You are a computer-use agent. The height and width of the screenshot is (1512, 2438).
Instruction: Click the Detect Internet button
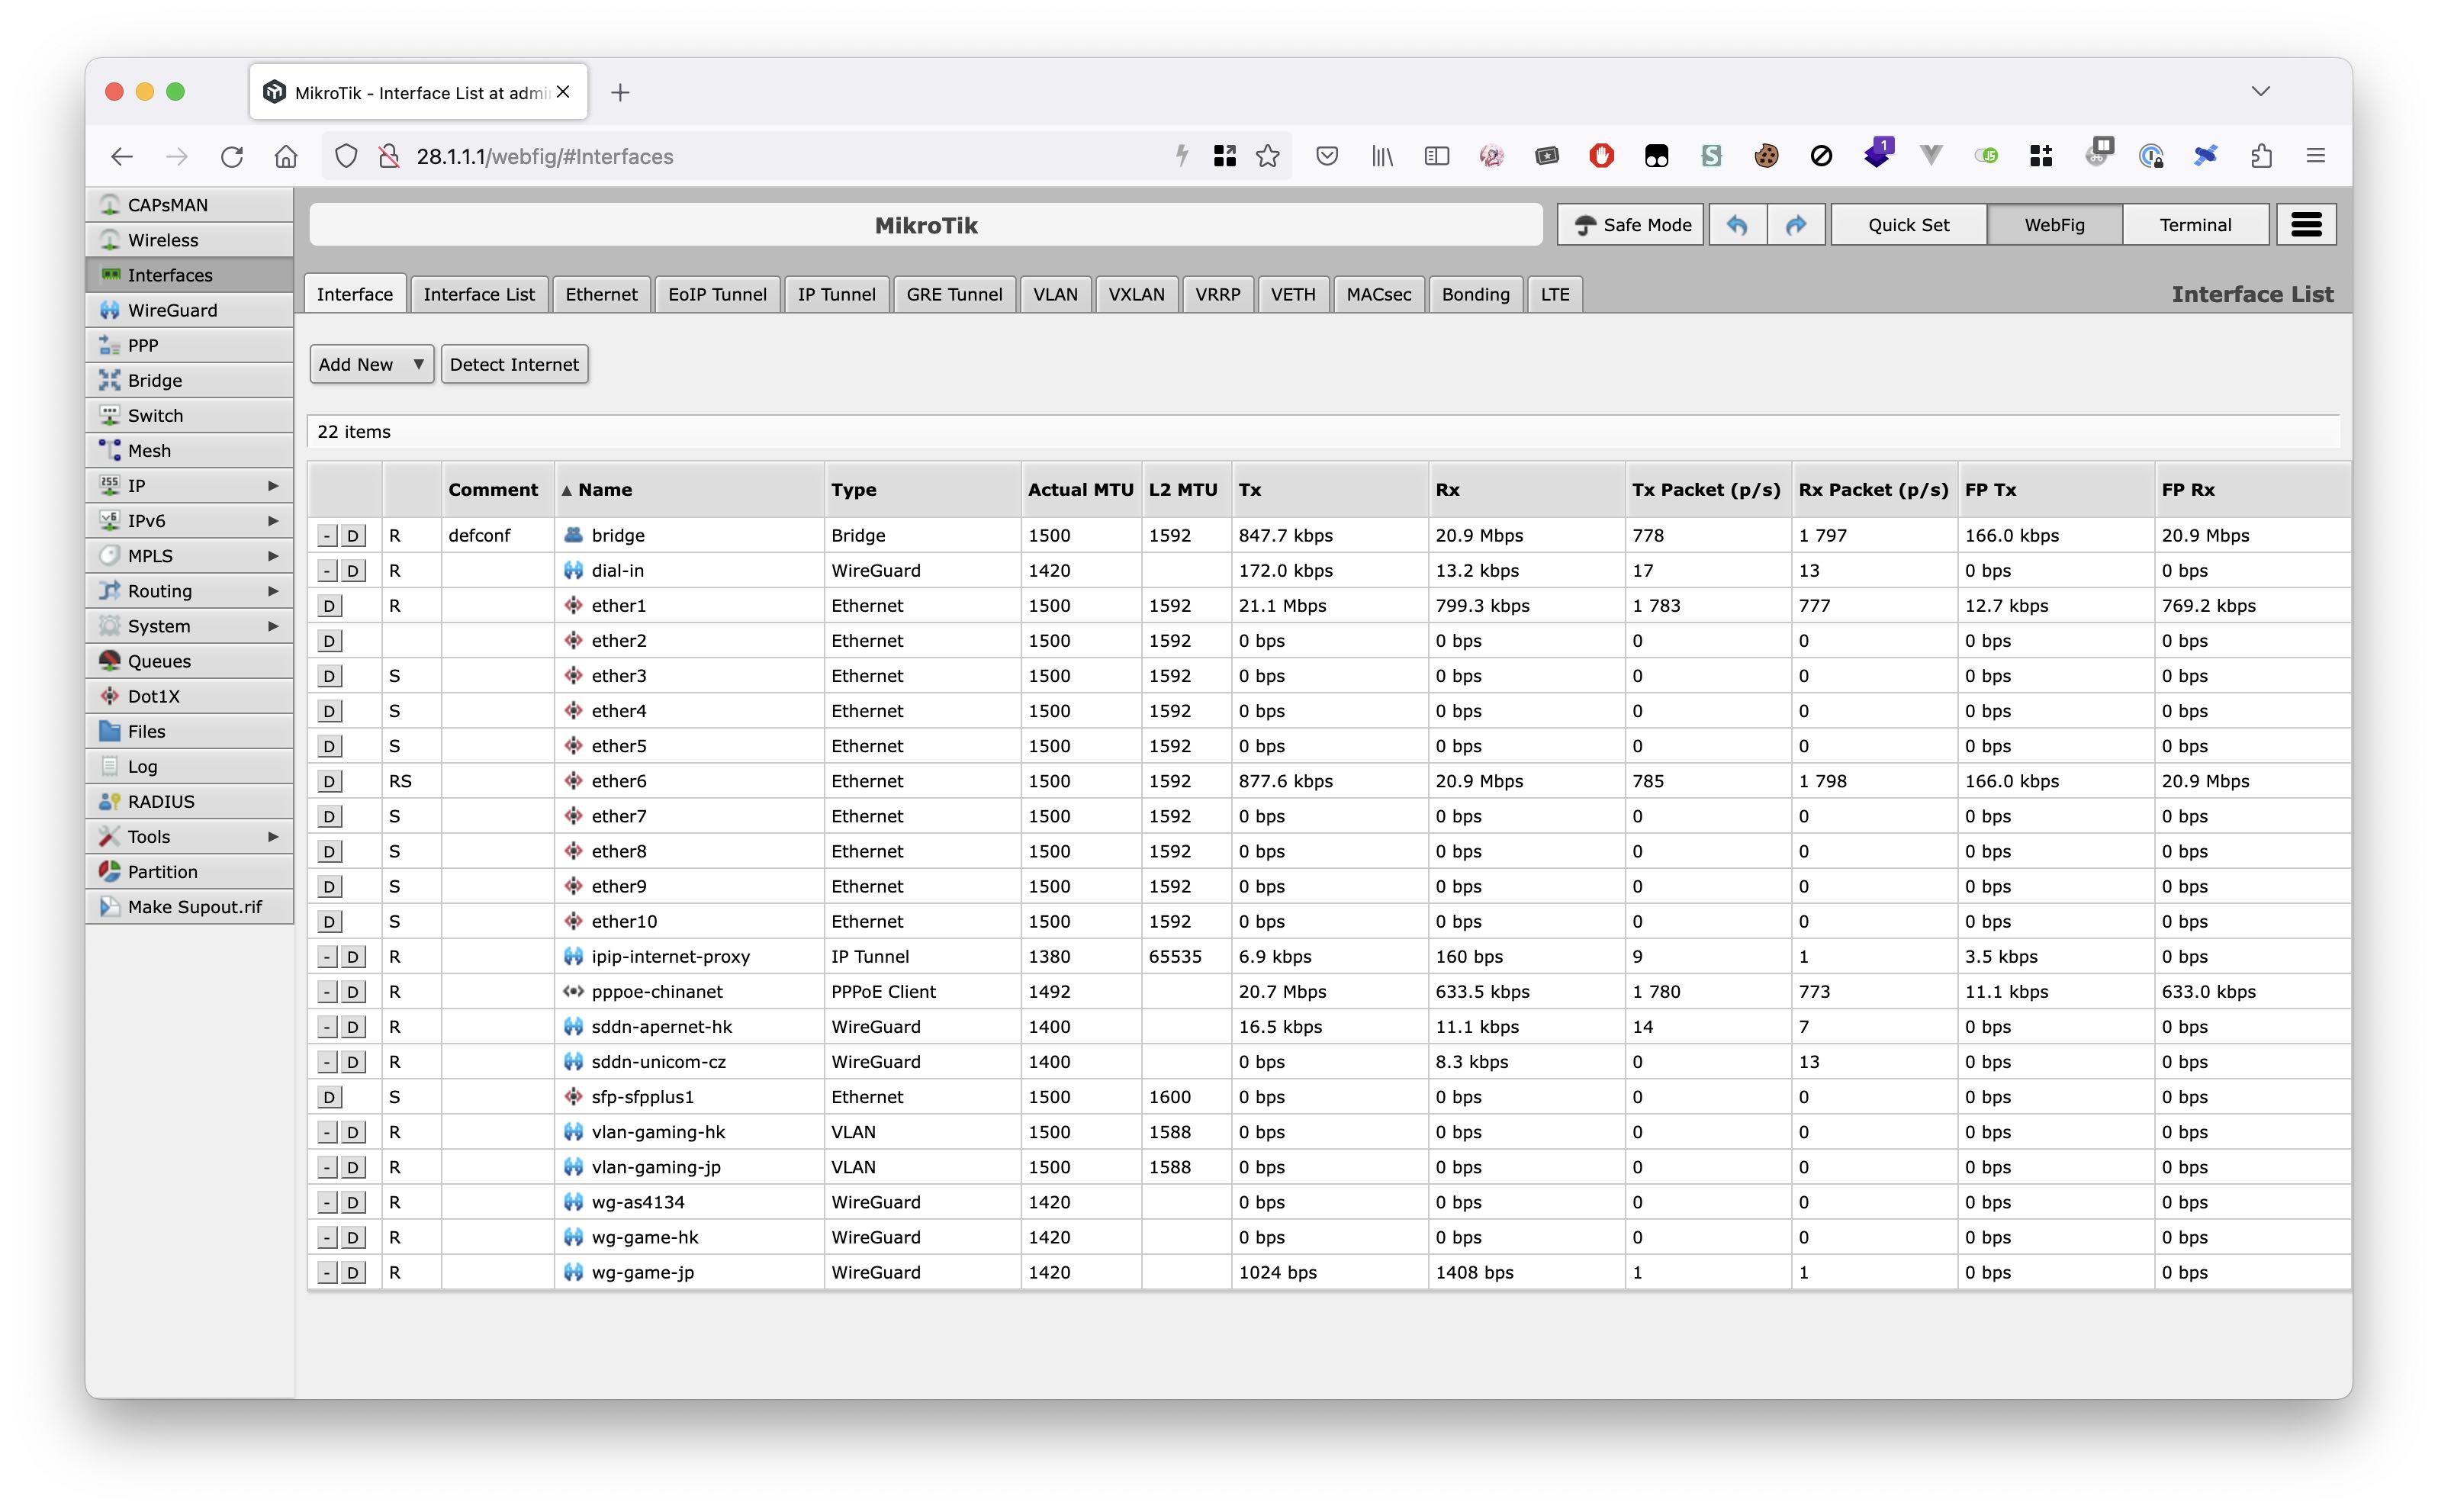514,364
